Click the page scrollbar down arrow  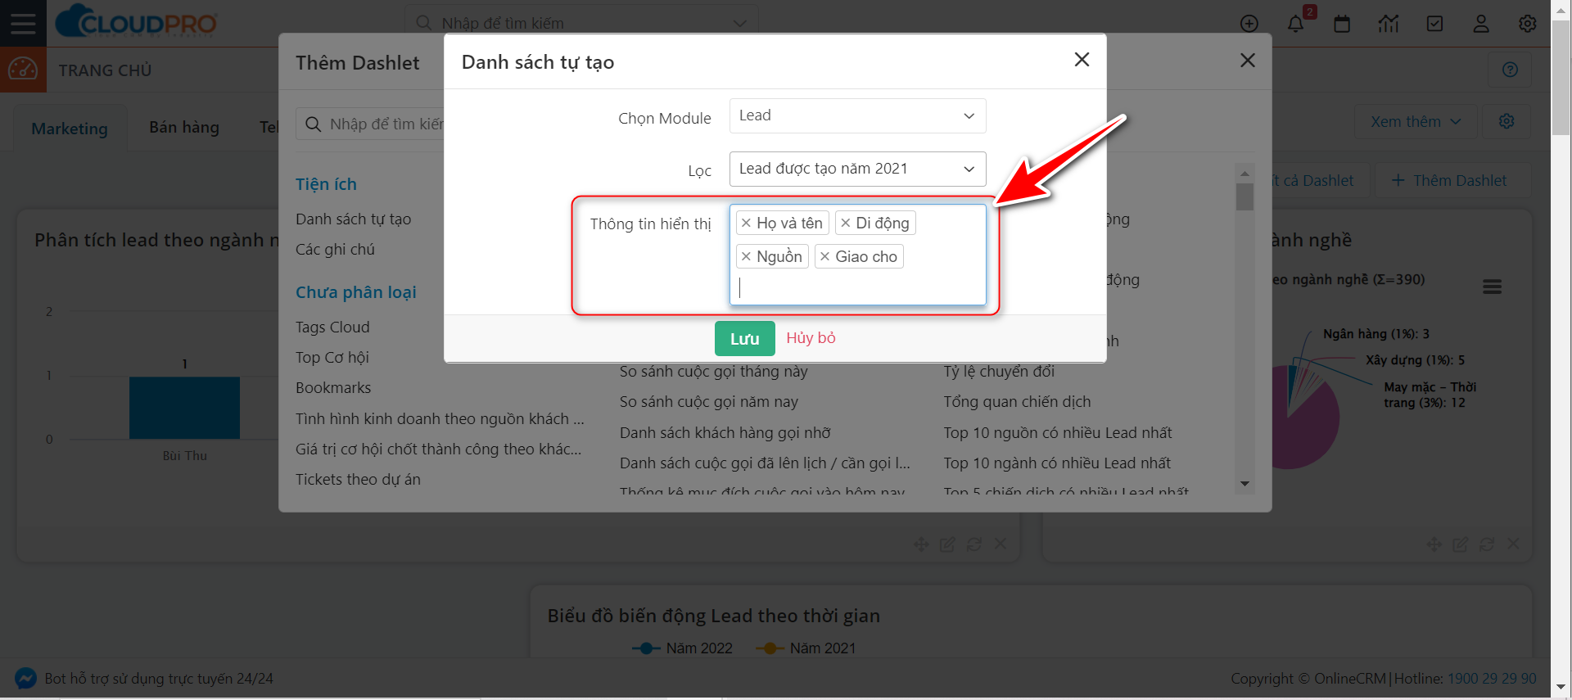click(1561, 687)
